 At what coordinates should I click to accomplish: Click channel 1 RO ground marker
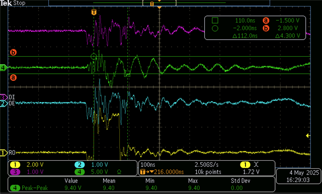coord(4,153)
